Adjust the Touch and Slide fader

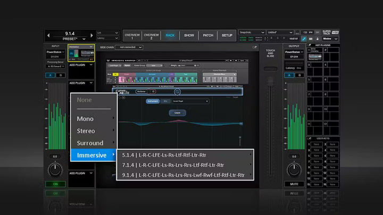tap(270, 81)
